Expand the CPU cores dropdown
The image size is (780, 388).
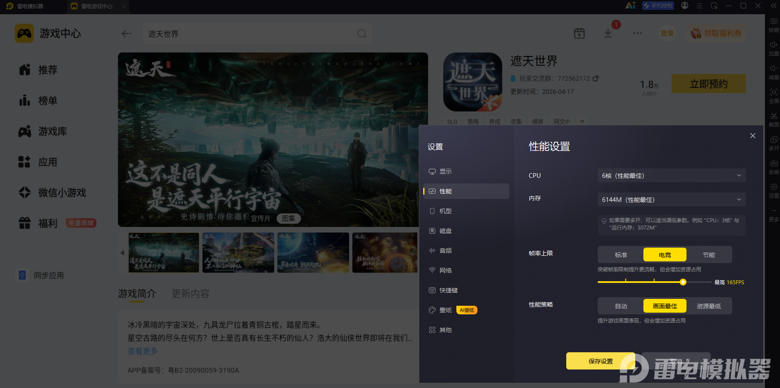tap(671, 175)
